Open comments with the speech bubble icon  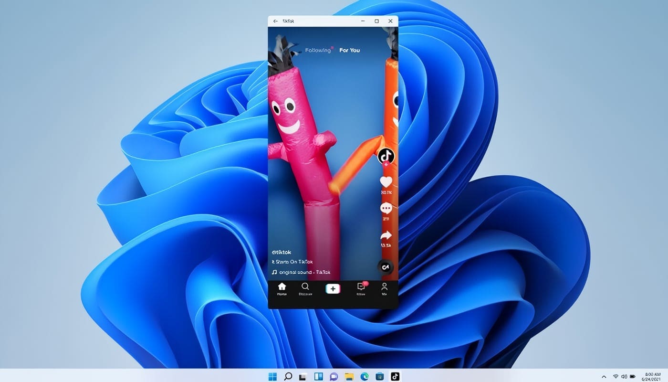[x=386, y=208]
